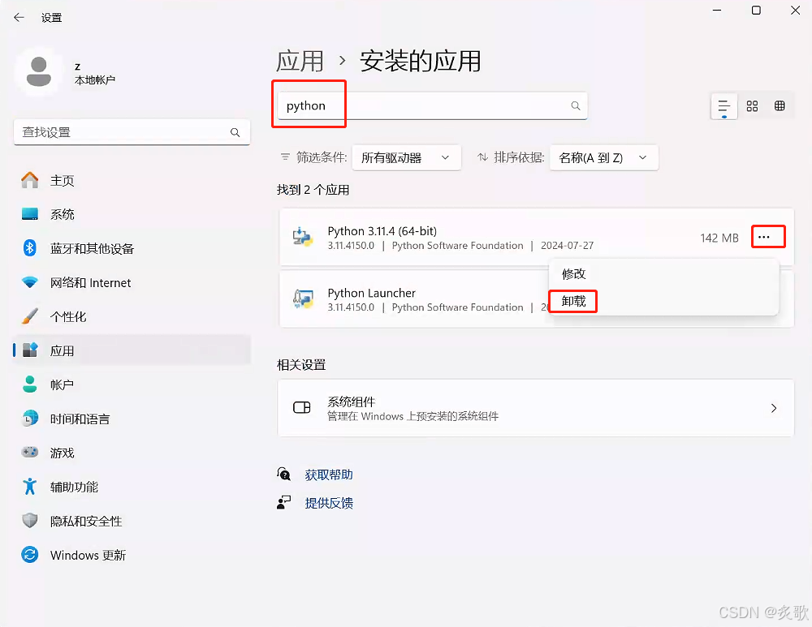Click the magnifier icon in 查找设置 box
This screenshot has height=627, width=812.
[235, 132]
